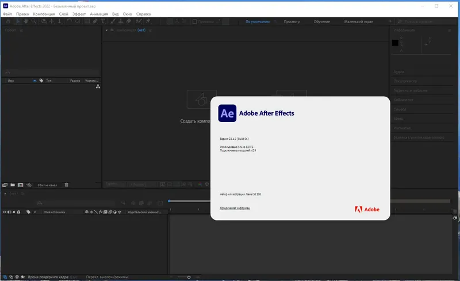Click the Interpret Footage icon in Project panel

click(x=5, y=185)
